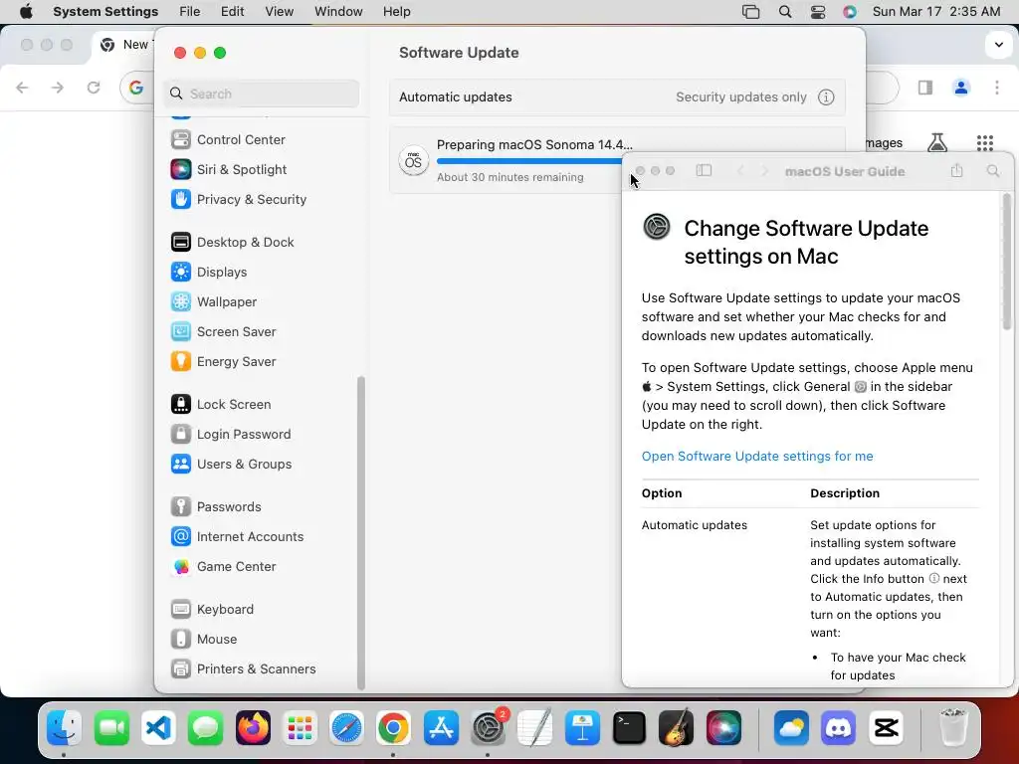Open Passwords settings
Image resolution: width=1019 pixels, height=764 pixels.
(216, 507)
